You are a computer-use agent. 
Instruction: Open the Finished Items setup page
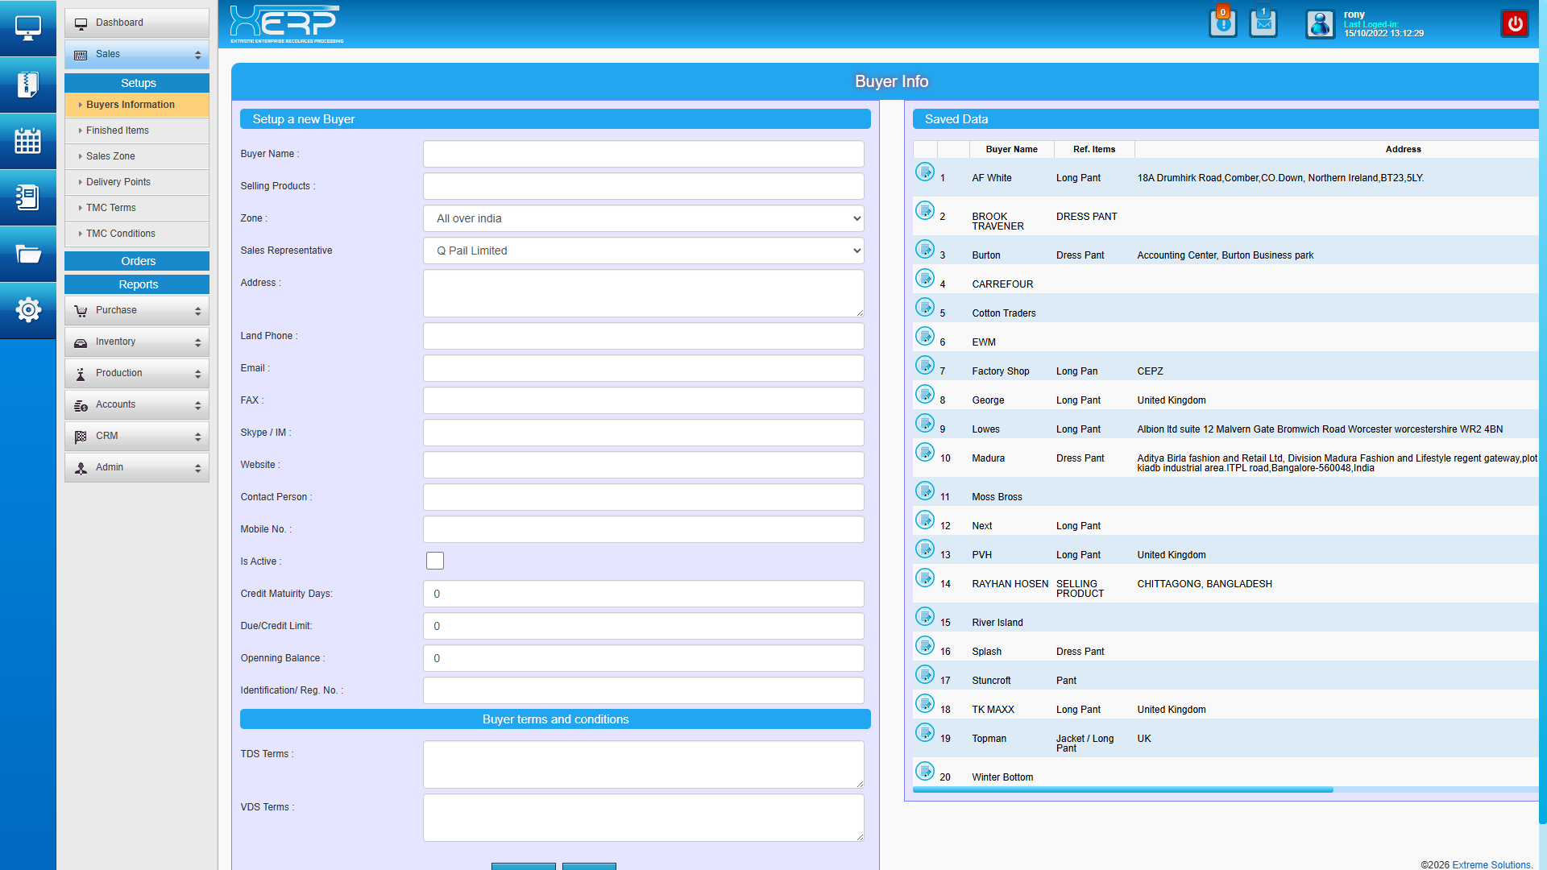point(118,130)
